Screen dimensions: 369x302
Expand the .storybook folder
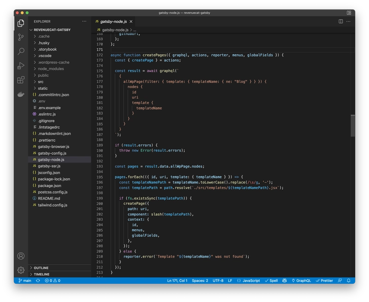(60, 49)
